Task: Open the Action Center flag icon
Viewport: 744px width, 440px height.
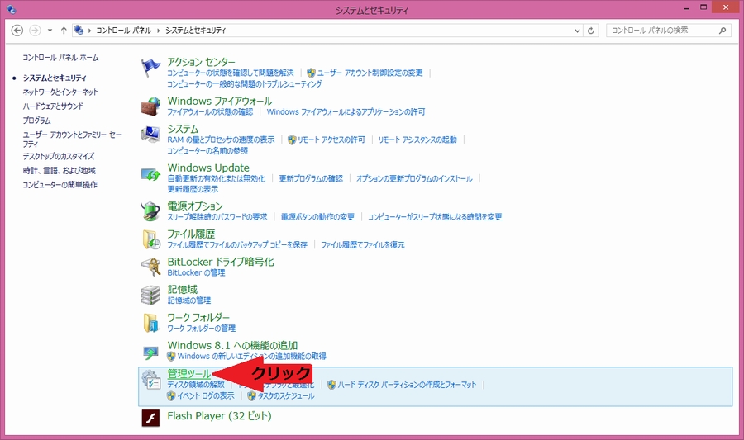Action: [150, 68]
